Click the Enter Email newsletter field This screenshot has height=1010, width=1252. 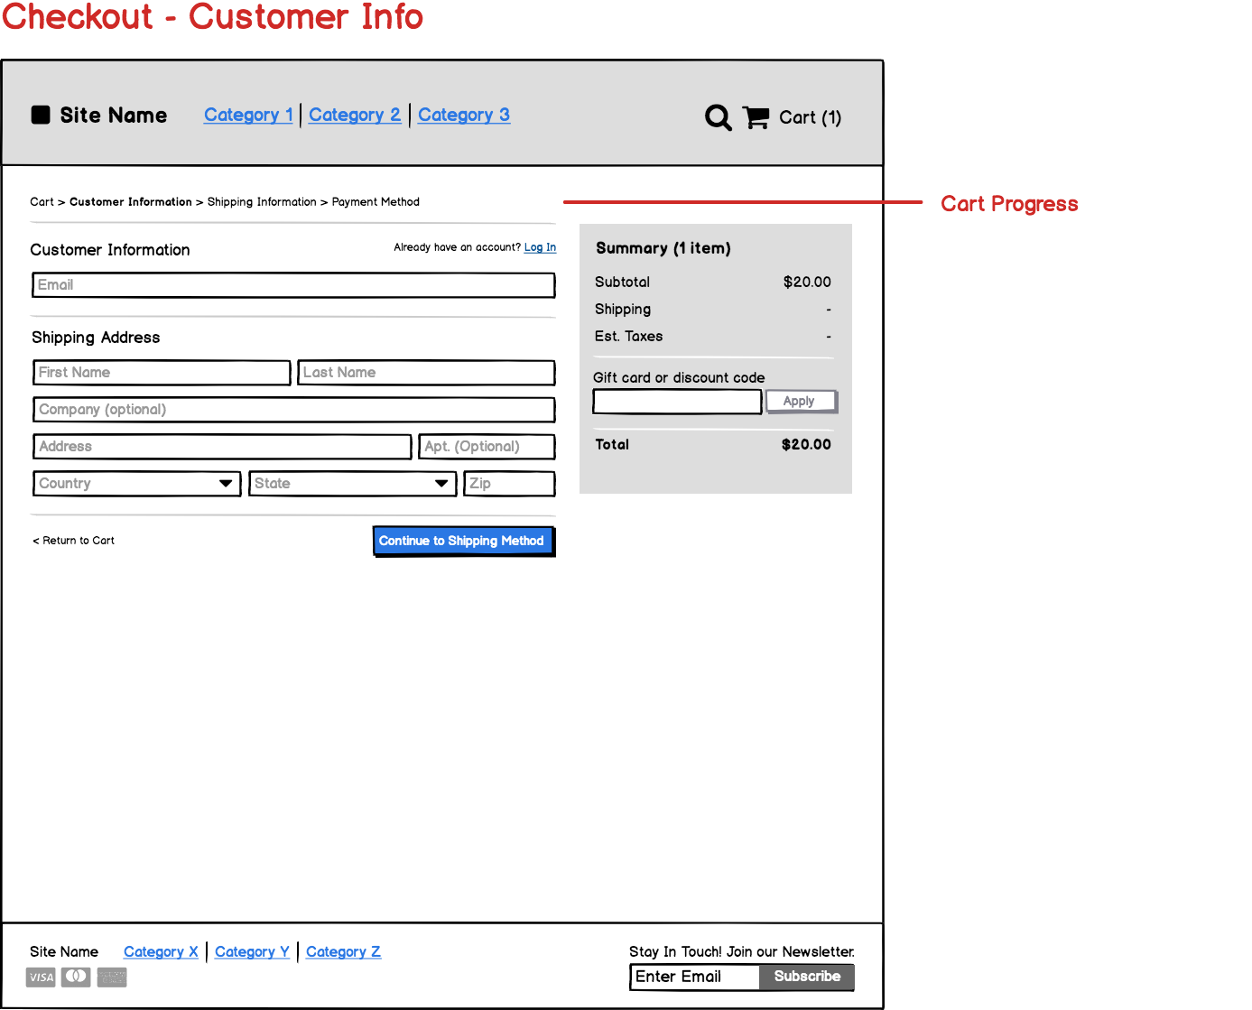(694, 977)
